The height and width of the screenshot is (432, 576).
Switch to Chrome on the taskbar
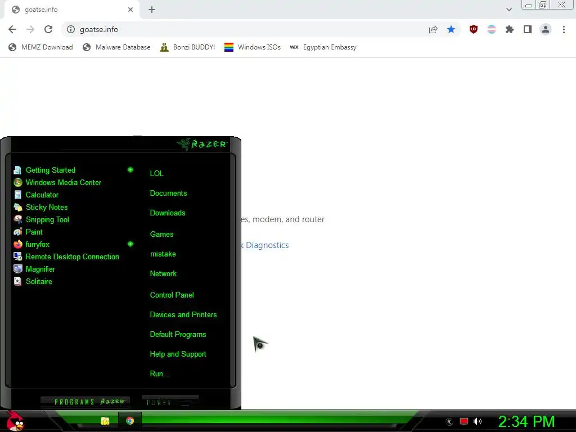pos(130,421)
